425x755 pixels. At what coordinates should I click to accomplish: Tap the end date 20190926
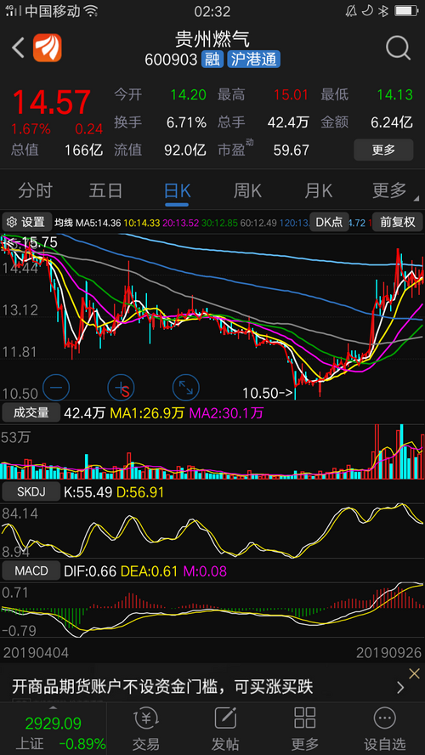coord(389,652)
